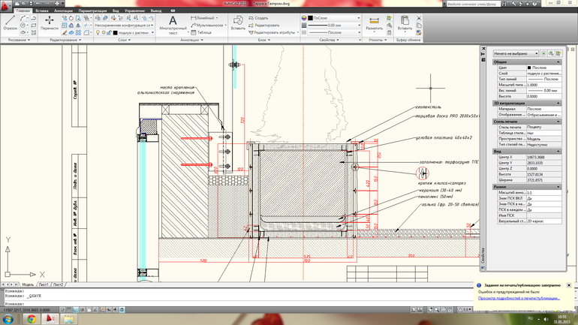Image resolution: width=578 pixels, height=325 pixels.
Task: Click the Центр X value field
Action: [x=542, y=157]
